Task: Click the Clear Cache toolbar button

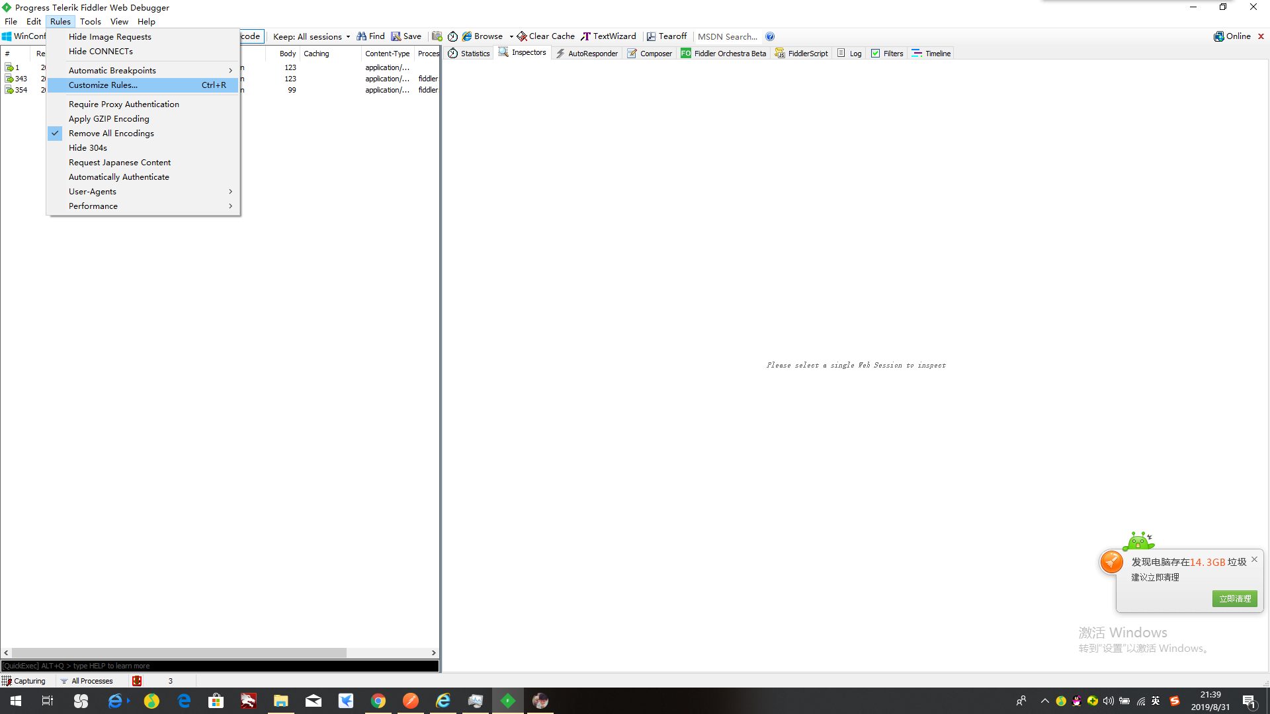Action: 546,36
